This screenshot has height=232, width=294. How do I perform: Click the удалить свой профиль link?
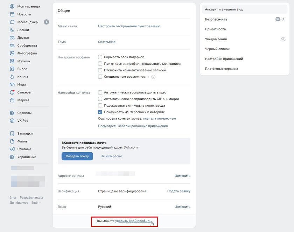pos(133,221)
